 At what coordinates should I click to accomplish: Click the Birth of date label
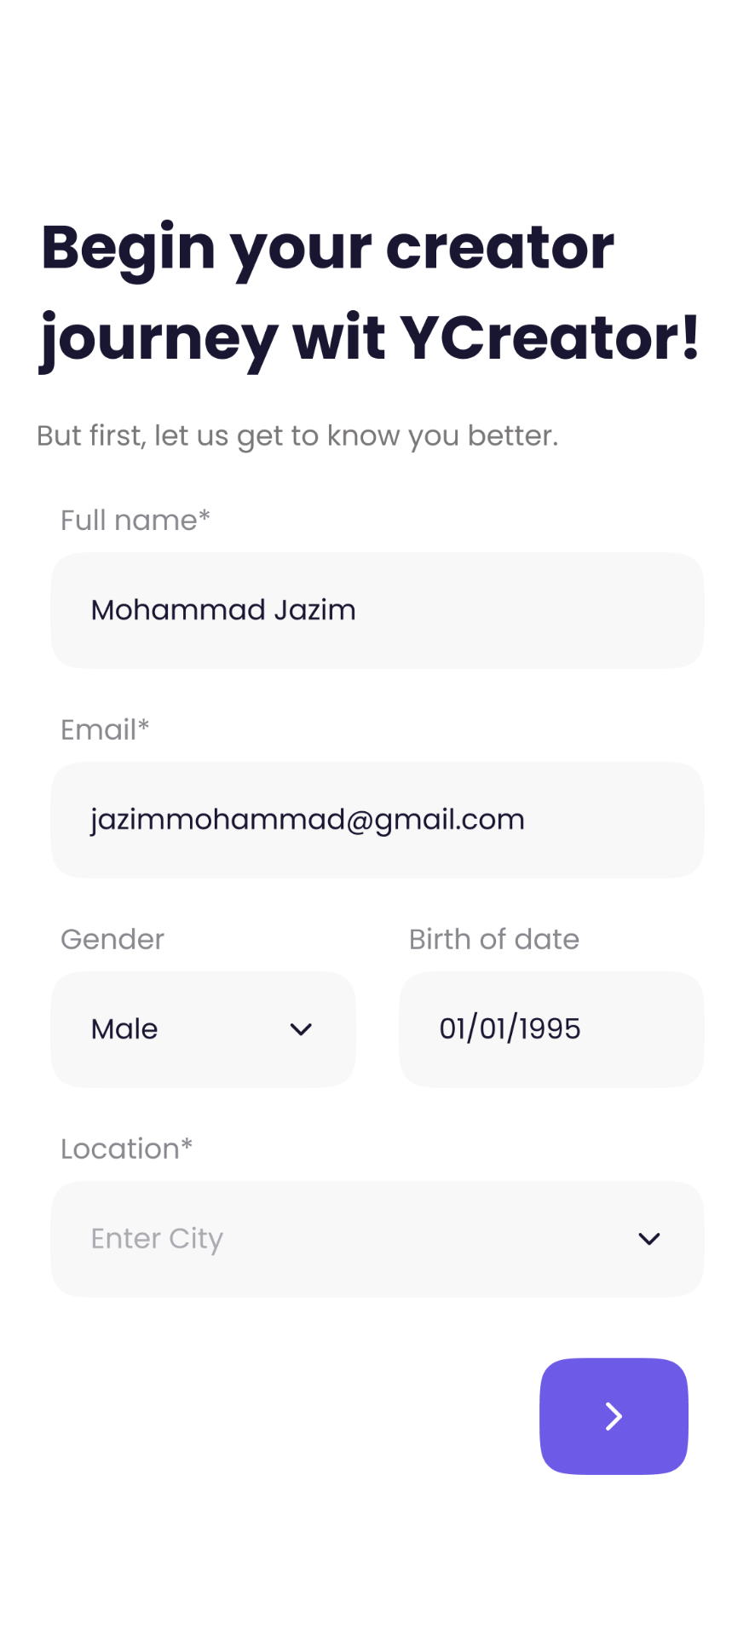point(494,939)
